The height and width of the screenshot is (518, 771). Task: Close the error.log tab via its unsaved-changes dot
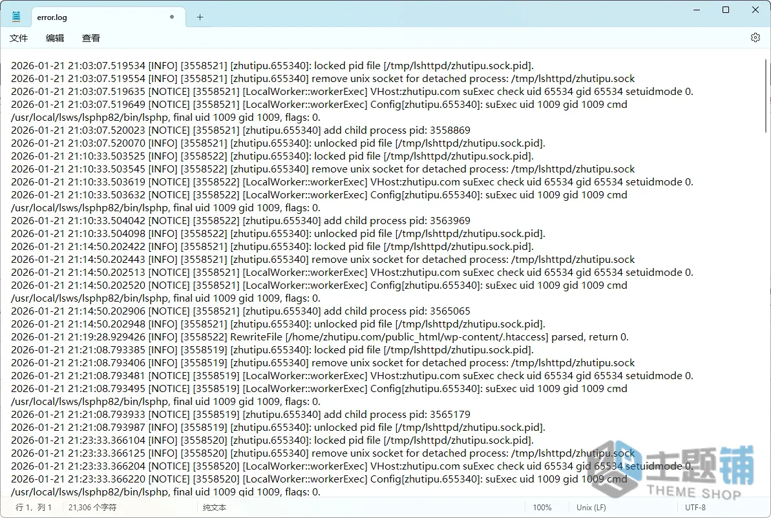(172, 17)
